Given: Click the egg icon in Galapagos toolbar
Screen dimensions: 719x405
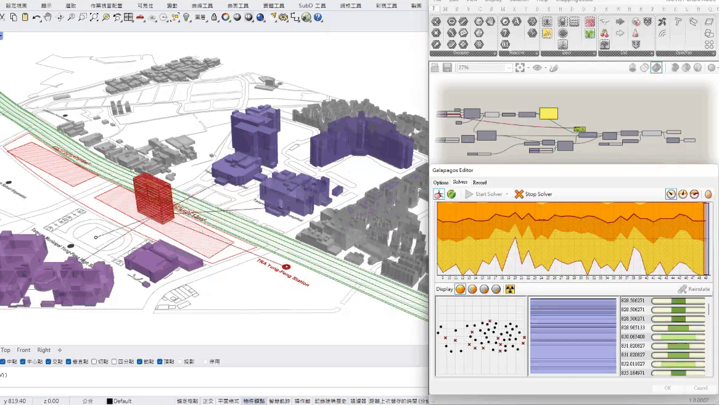Looking at the screenshot, I should [708, 194].
